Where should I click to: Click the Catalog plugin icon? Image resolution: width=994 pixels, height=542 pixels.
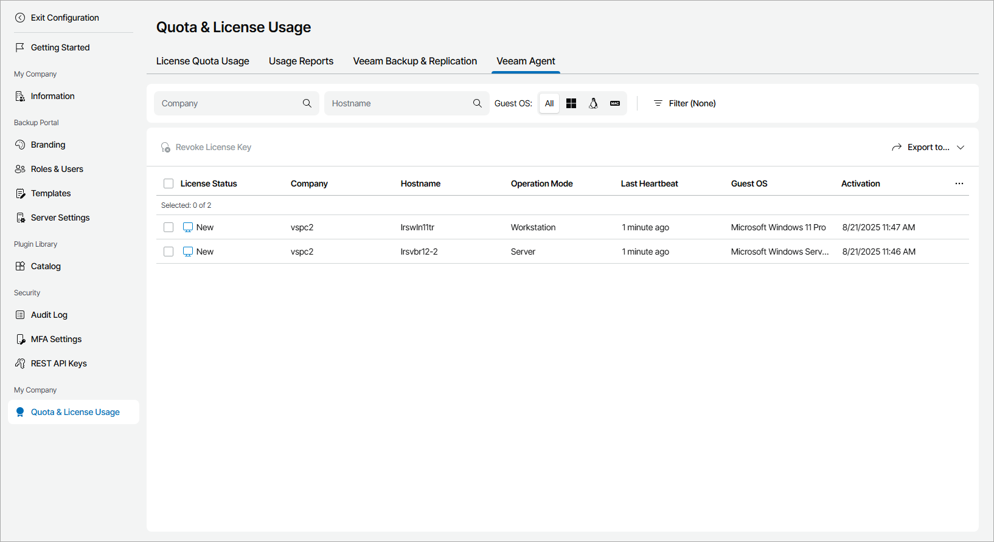(20, 266)
